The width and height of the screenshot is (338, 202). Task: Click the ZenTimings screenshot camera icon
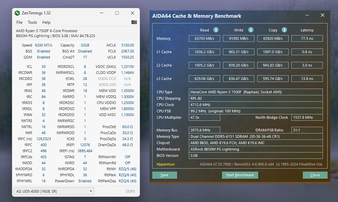(x=134, y=22)
